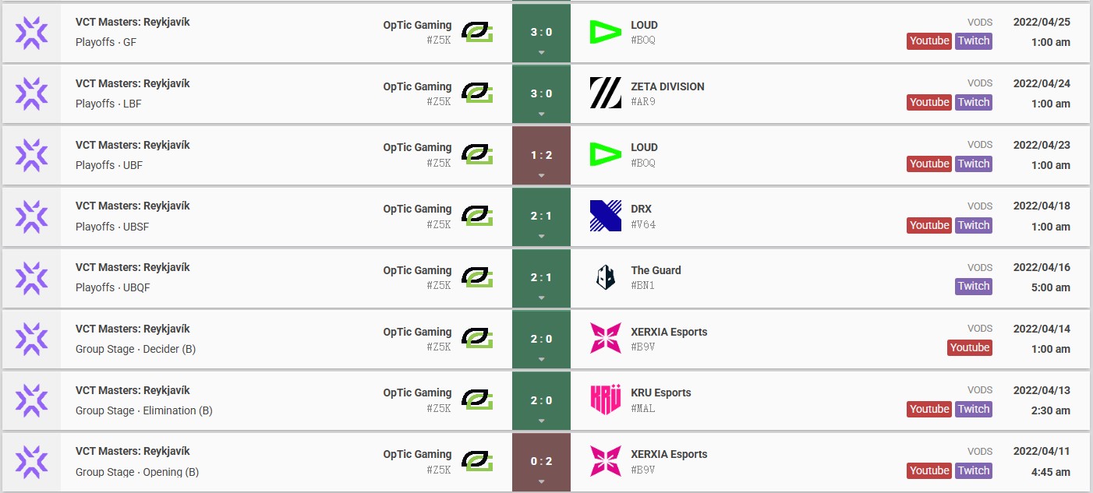This screenshot has height=493, width=1093.
Task: Click the LOUD logo in the Grand Final row
Action: pyautogui.click(x=605, y=32)
